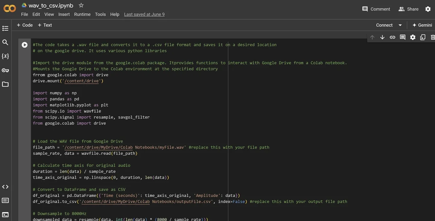Click the Share button
Screen dimensions: 435x221
[x=408, y=9]
